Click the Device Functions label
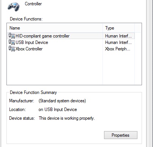 [26, 19]
